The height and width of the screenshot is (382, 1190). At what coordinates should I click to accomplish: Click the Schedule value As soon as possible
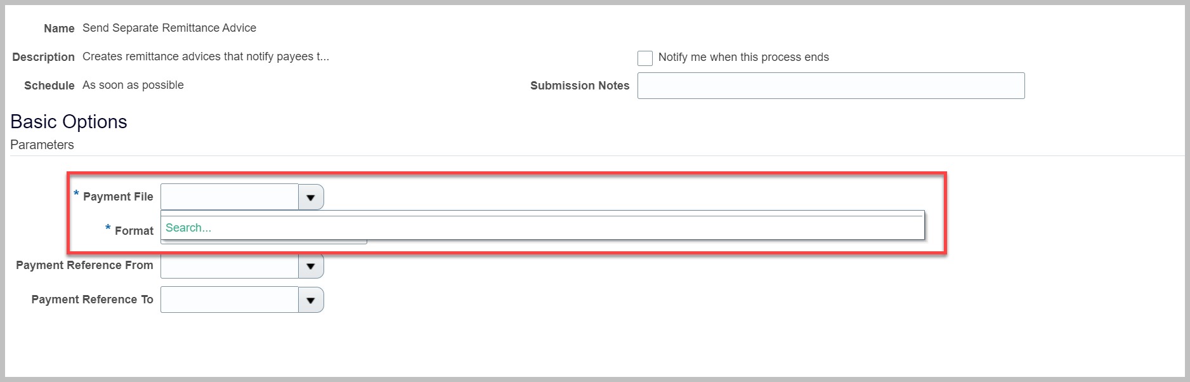point(132,84)
